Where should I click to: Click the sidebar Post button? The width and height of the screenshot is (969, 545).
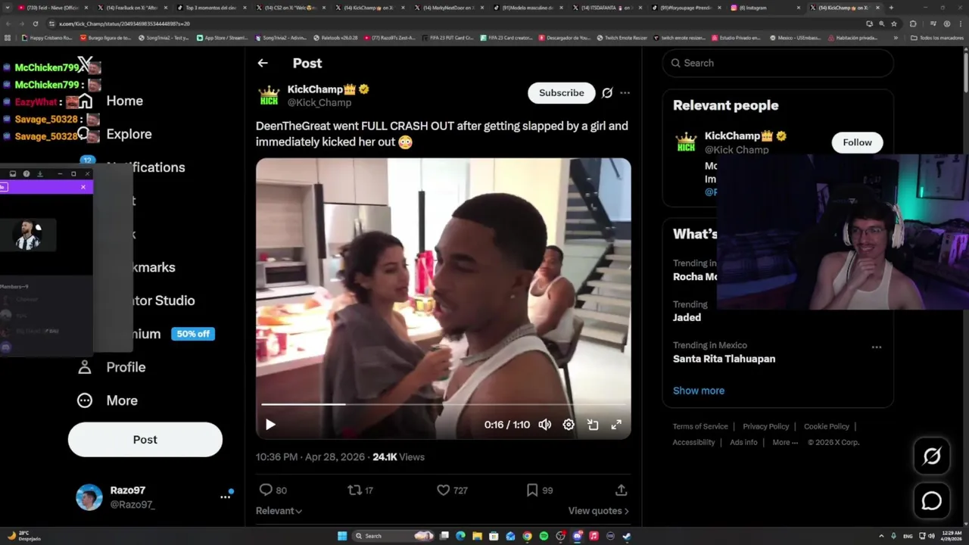pos(145,440)
